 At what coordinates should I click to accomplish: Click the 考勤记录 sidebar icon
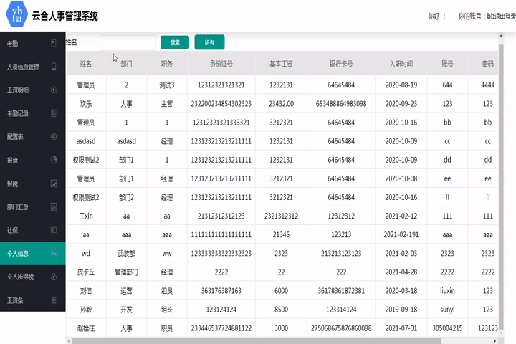click(x=54, y=113)
